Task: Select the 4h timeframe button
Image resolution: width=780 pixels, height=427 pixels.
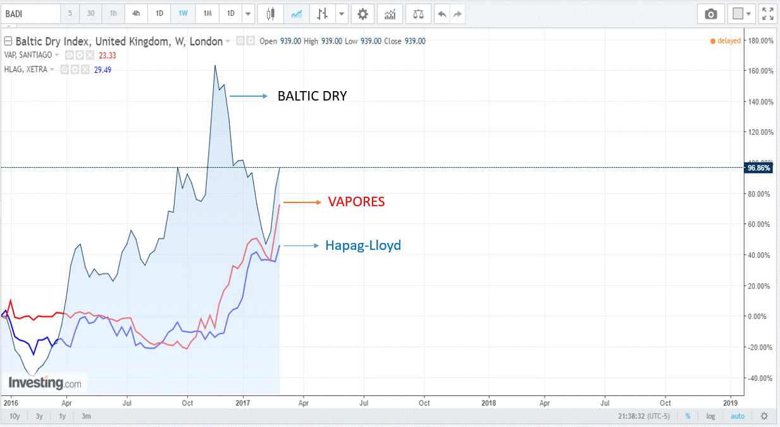Action: 135,13
